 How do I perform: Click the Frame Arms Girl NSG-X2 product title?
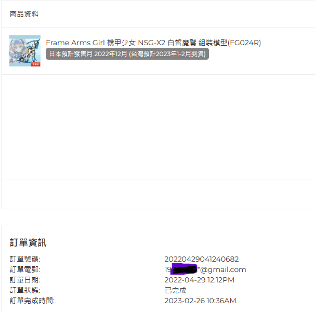click(x=153, y=43)
